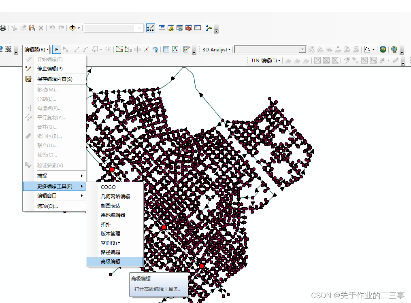Select the Edit Annotation tool

point(66,49)
